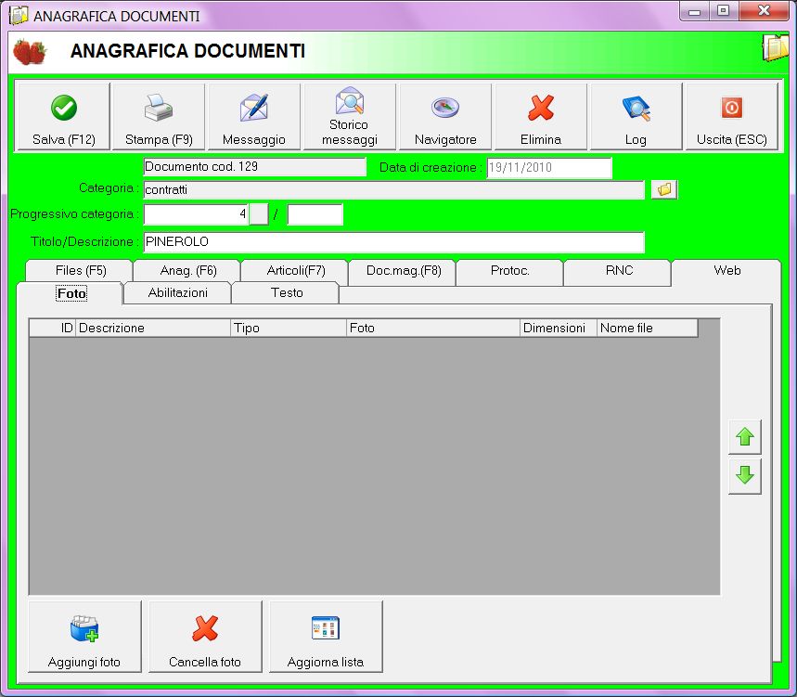Switch to the Testo sub-tab
This screenshot has height=697, width=797.
point(286,293)
